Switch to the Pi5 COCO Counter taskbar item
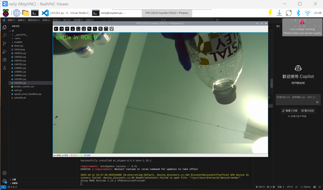 pos(167,13)
